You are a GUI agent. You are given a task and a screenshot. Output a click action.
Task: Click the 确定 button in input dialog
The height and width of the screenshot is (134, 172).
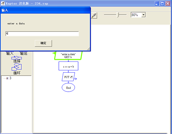click(x=43, y=43)
